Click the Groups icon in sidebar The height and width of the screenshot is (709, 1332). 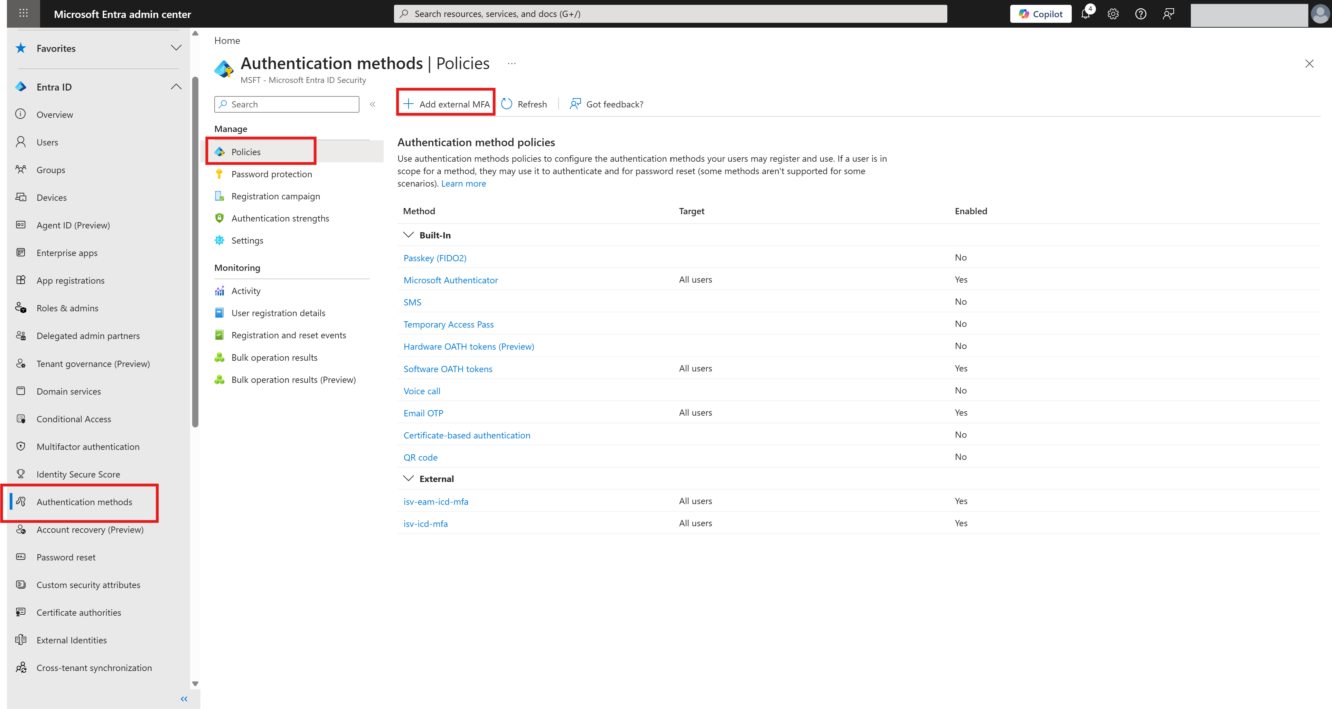(21, 170)
